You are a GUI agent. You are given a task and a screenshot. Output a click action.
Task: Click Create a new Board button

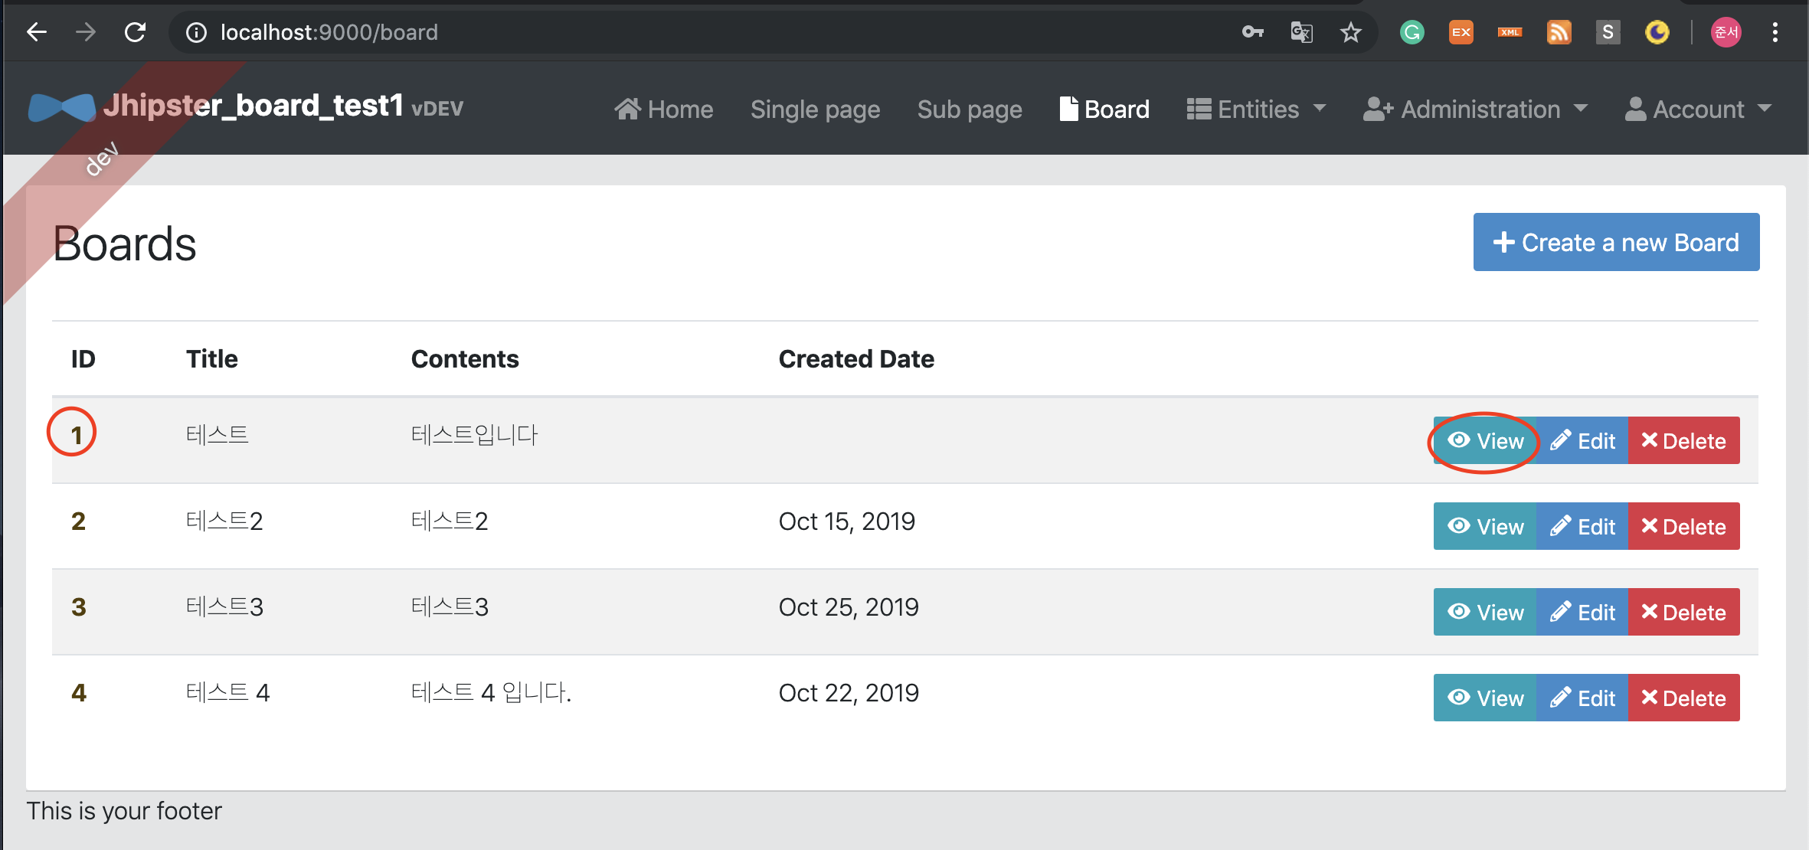(1616, 242)
